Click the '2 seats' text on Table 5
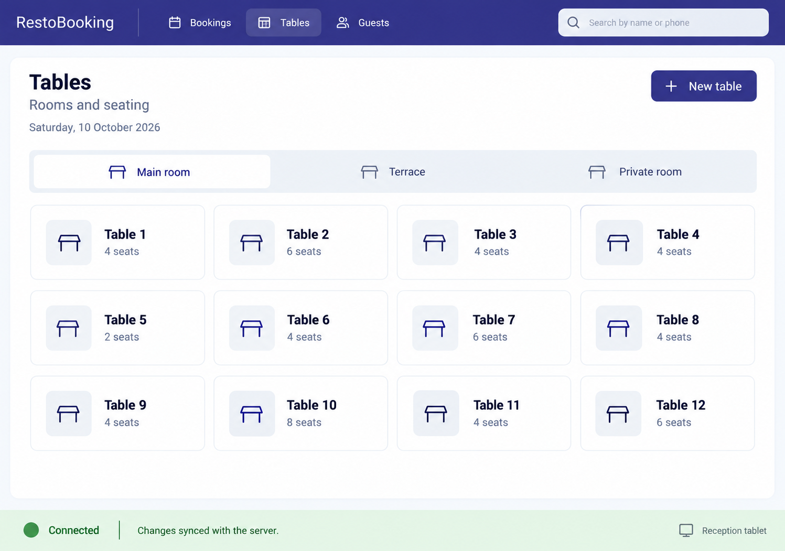This screenshot has height=551, width=785. (122, 337)
